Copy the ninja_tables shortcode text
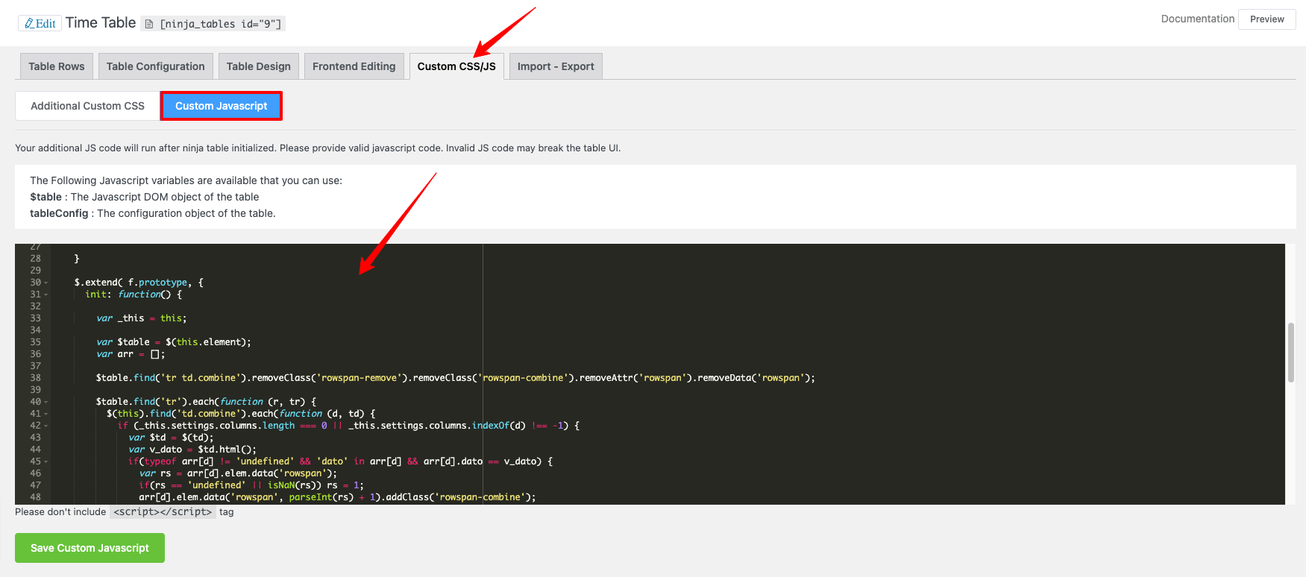The width and height of the screenshot is (1306, 577). point(221,24)
